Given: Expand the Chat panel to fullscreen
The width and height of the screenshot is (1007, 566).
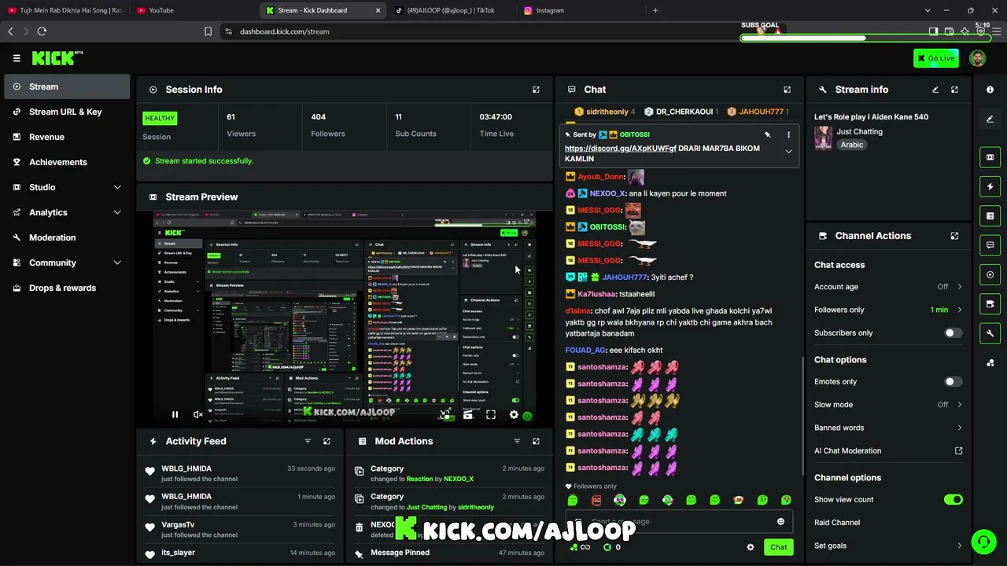Looking at the screenshot, I should pyautogui.click(x=787, y=90).
